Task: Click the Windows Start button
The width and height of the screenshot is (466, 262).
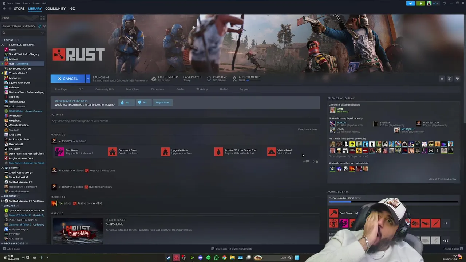Action: 297,258
